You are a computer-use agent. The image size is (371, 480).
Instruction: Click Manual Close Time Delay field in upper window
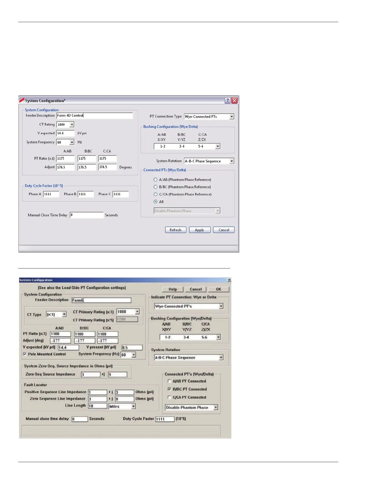click(87, 215)
